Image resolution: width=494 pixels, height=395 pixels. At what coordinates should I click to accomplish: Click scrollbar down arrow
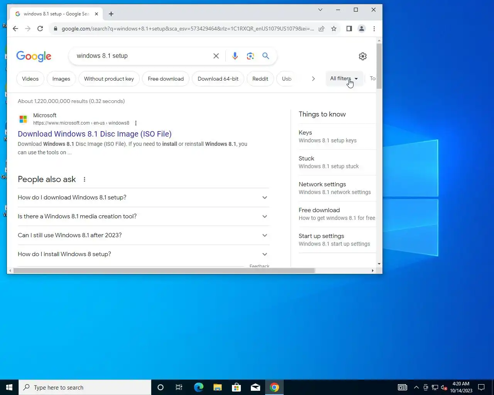tap(379, 264)
